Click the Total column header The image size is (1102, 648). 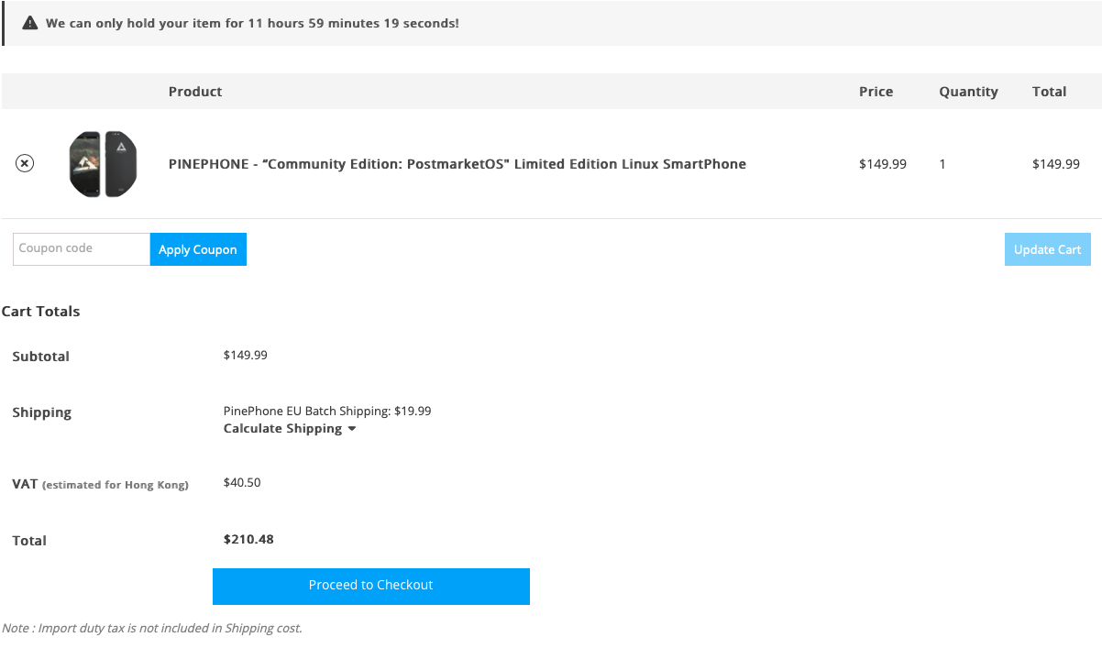click(x=1049, y=92)
